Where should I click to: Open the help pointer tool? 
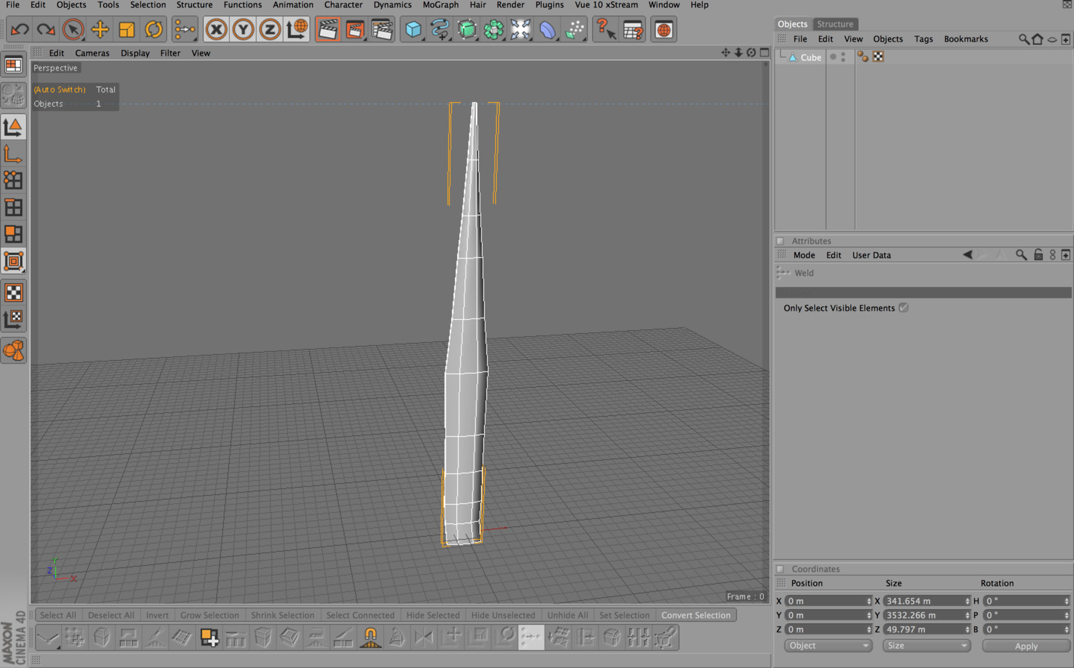point(606,30)
